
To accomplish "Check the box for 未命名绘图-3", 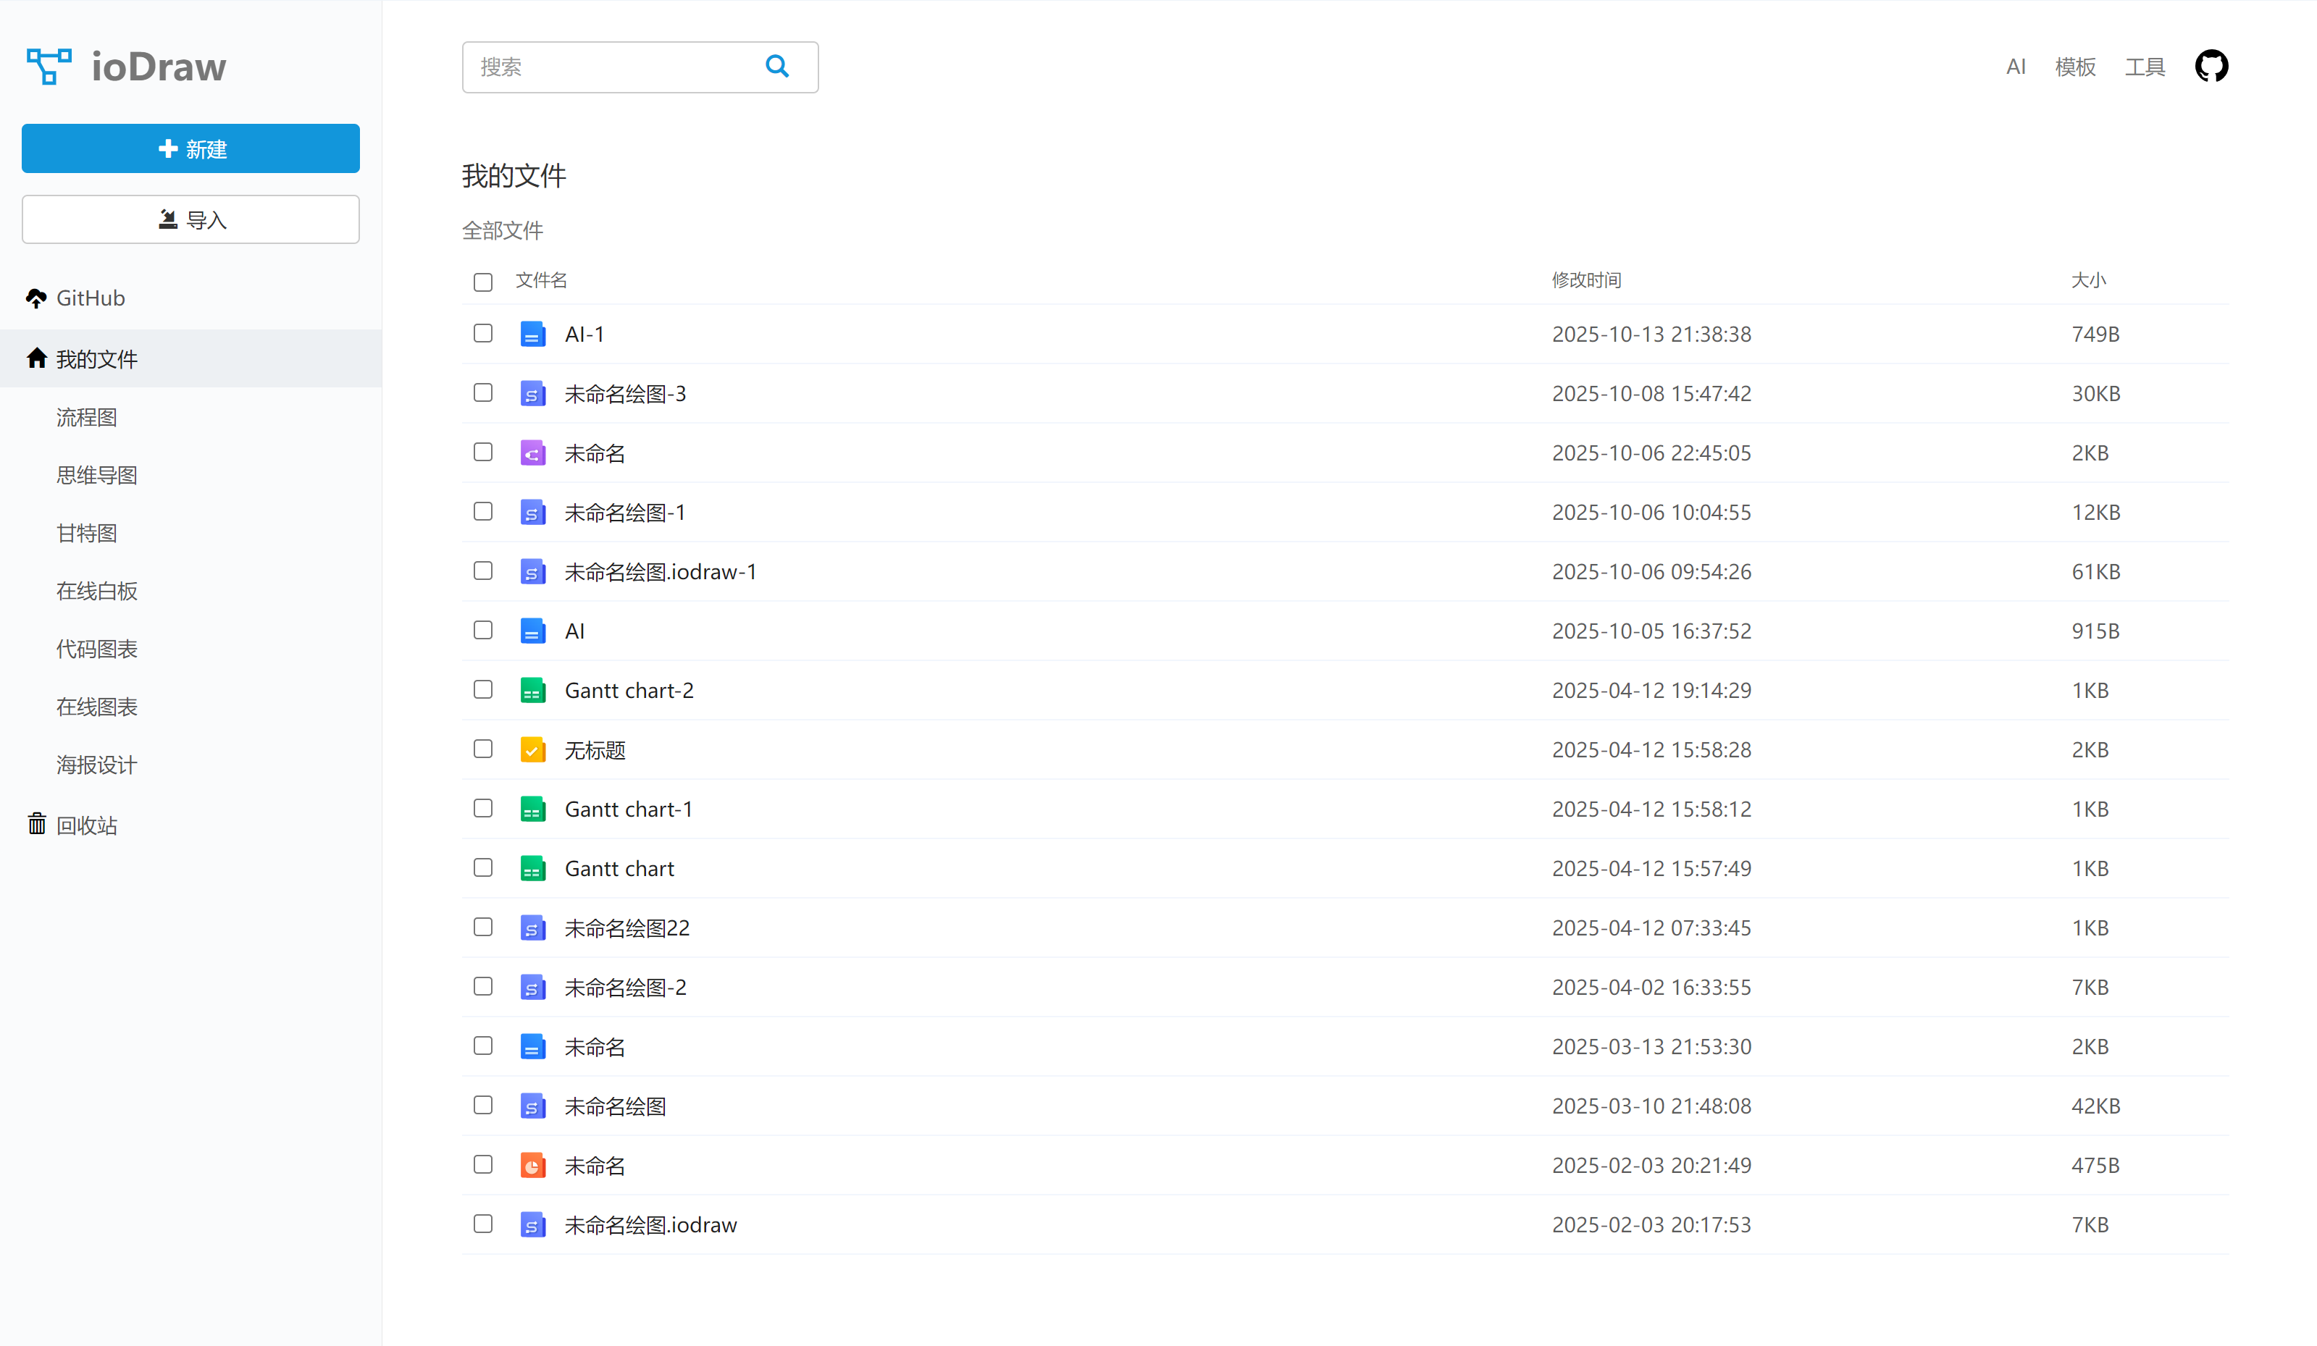I will click(482, 392).
